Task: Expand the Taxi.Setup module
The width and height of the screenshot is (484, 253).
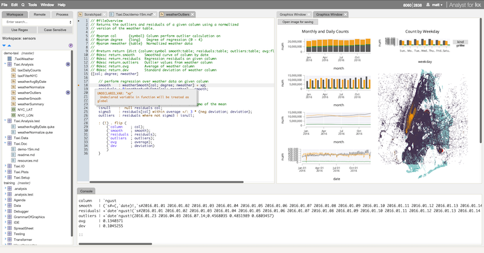Action: click(5, 177)
